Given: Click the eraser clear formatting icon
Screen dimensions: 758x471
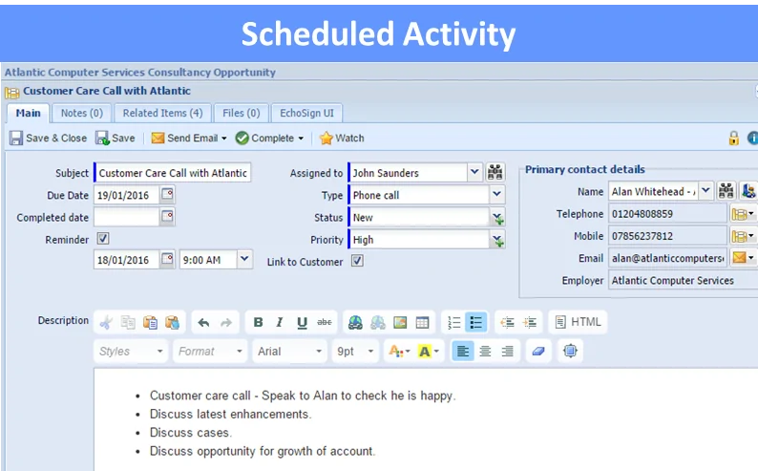Looking at the screenshot, I should point(538,352).
